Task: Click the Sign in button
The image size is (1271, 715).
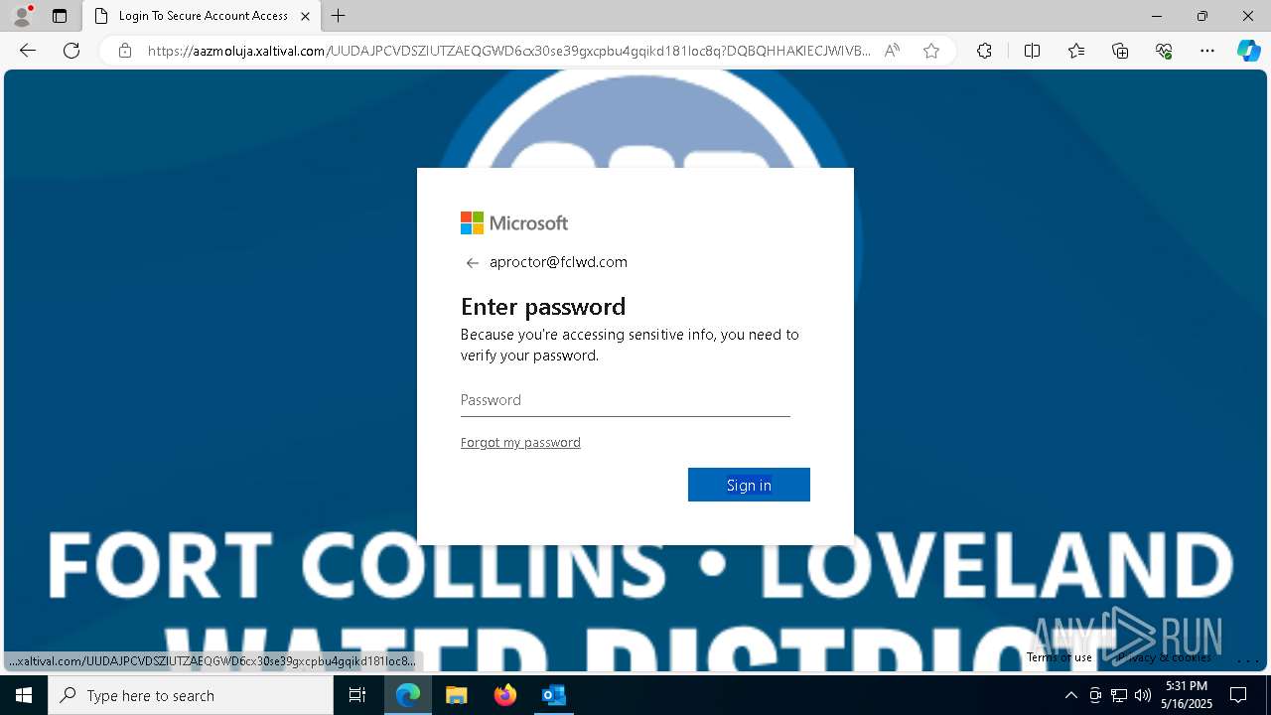Action: tap(749, 485)
